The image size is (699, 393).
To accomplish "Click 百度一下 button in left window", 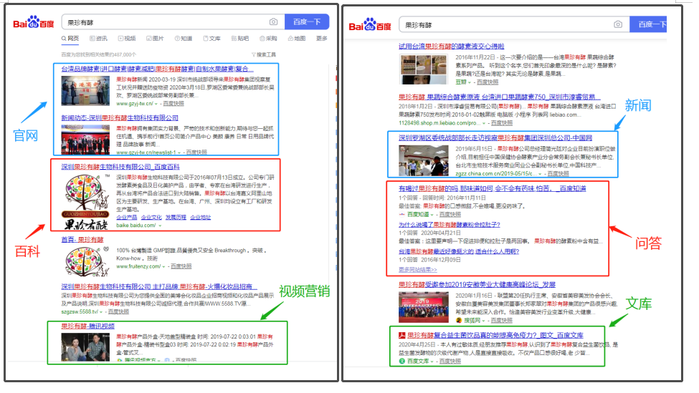I will [307, 21].
